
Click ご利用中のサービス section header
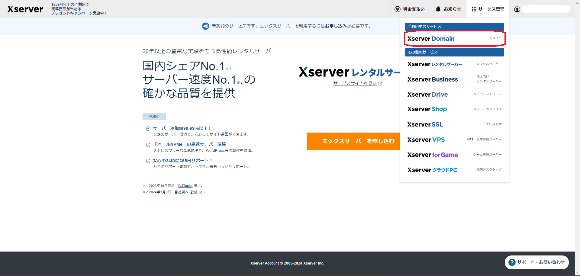pos(455,27)
